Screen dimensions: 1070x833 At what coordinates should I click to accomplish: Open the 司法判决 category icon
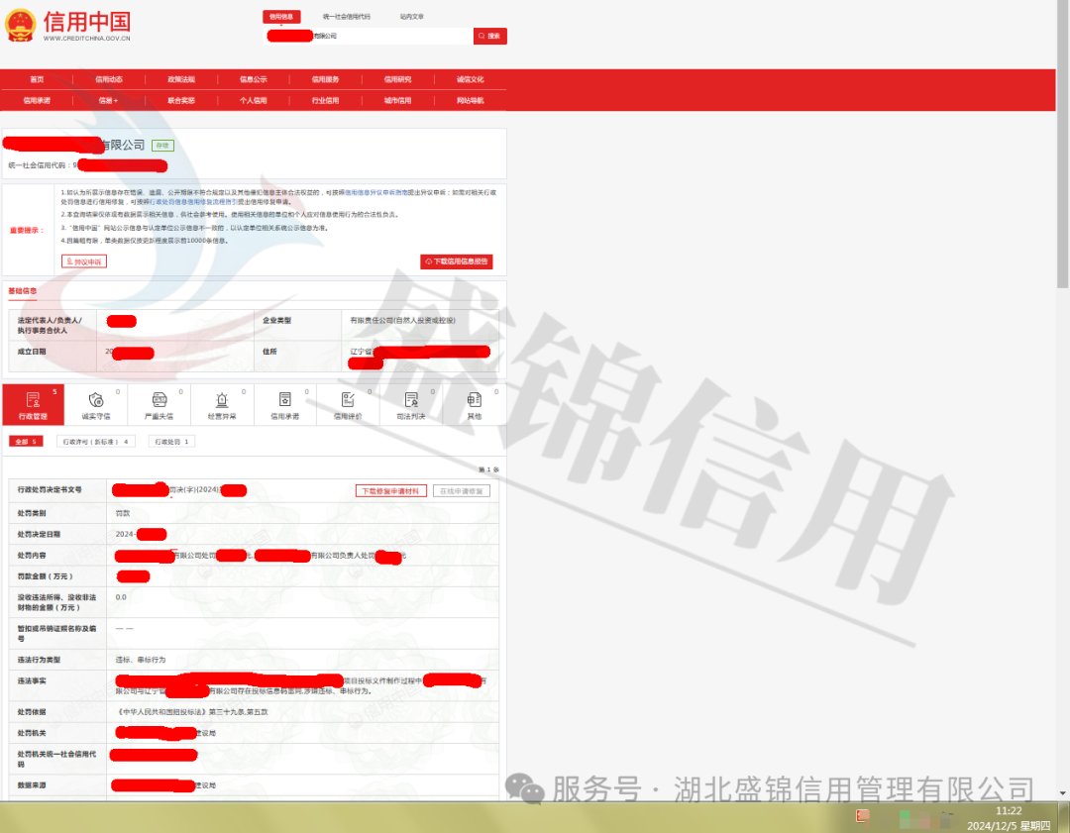[411, 400]
